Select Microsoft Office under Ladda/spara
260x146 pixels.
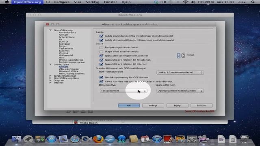69,71
